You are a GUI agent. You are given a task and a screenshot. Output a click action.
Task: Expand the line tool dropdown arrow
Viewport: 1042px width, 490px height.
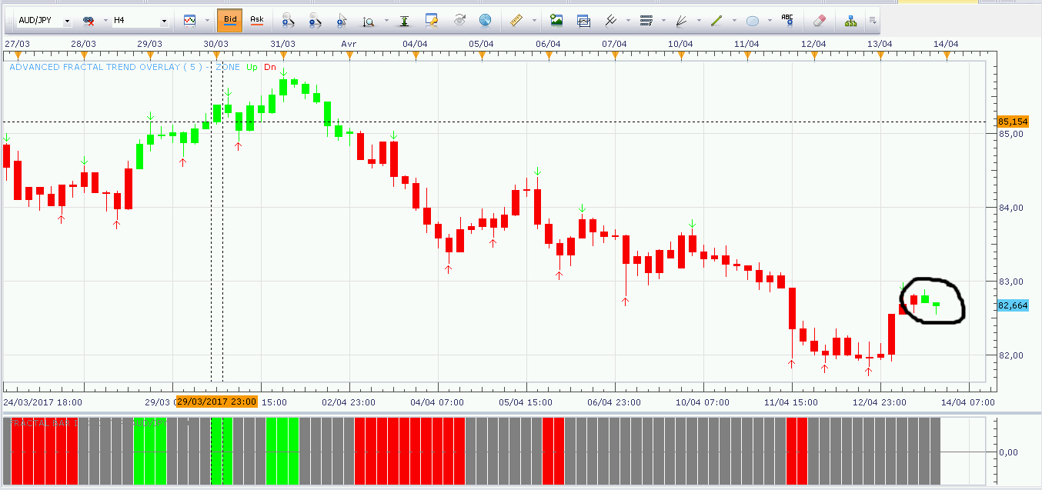[734, 21]
